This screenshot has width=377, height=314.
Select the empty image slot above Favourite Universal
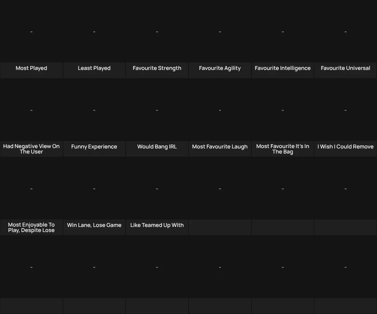[346, 31]
